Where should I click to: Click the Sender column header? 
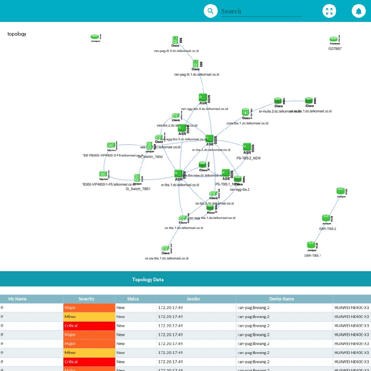[196, 299]
